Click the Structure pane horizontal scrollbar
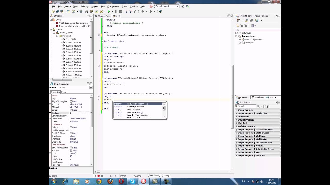330x185 pixels. (70, 79)
